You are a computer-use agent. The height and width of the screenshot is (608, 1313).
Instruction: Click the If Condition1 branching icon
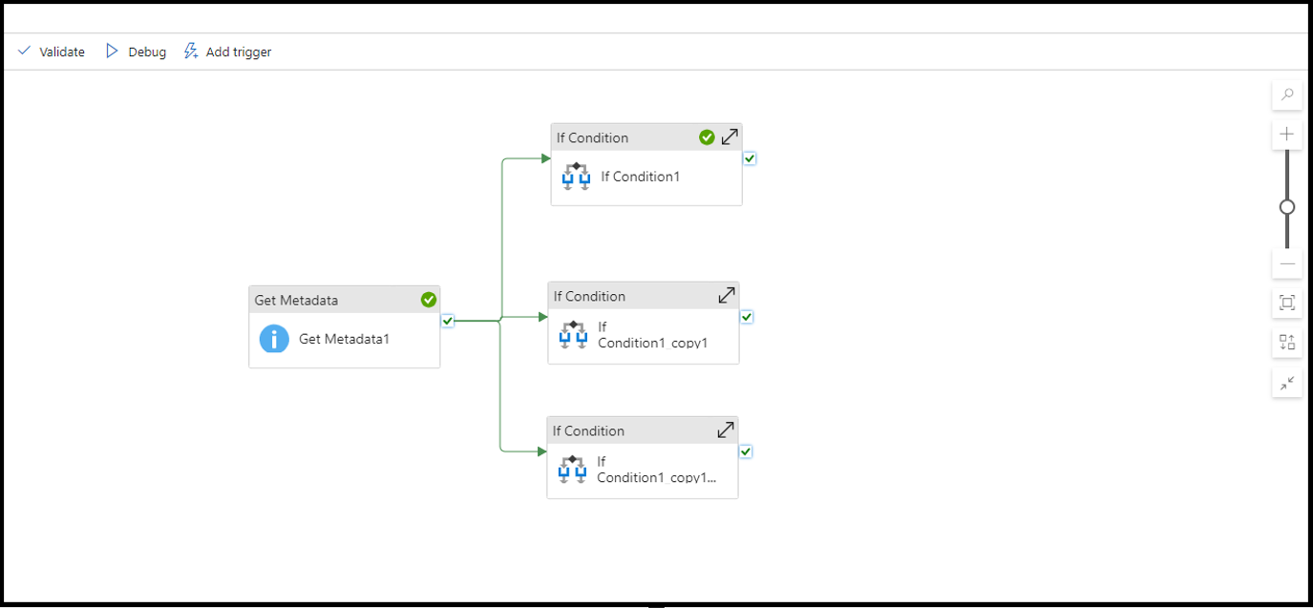[576, 177]
